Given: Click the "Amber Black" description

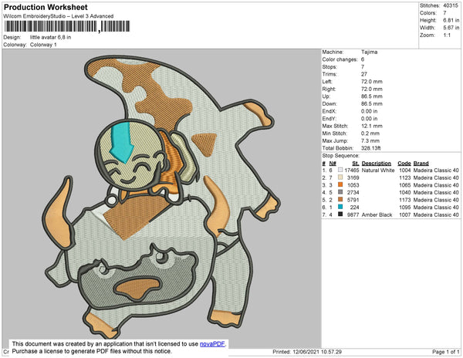Looking at the screenshot, I should 377,214.
